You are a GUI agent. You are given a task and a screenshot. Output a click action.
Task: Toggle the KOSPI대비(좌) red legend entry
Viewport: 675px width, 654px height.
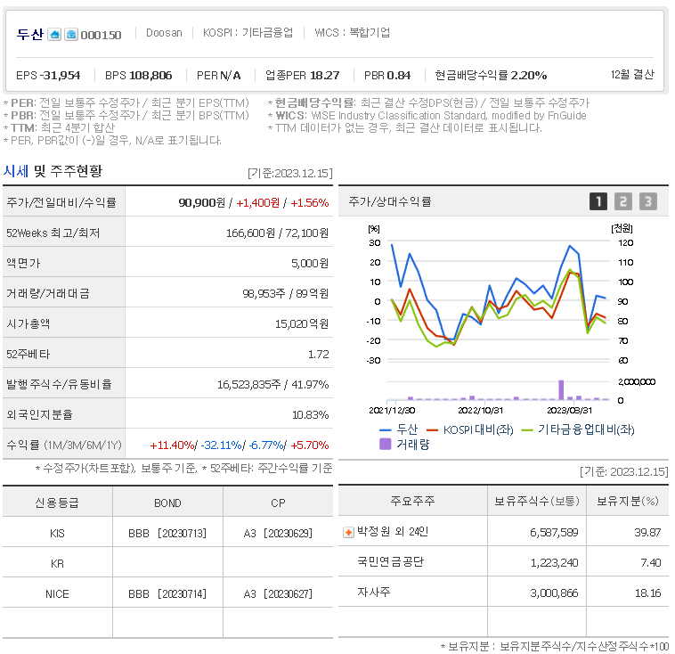click(470, 429)
